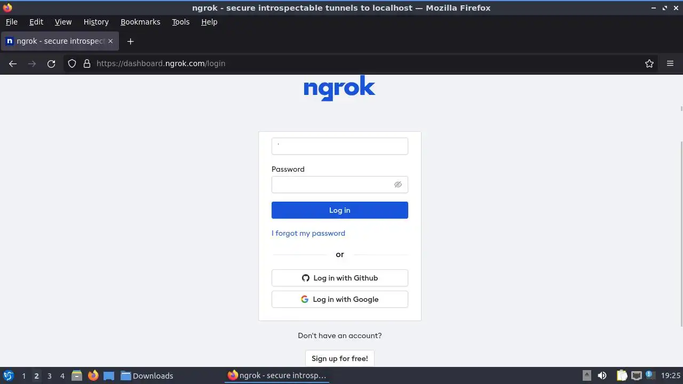This screenshot has width=683, height=384.
Task: Select the ngrok browser tab
Action: (x=60, y=41)
